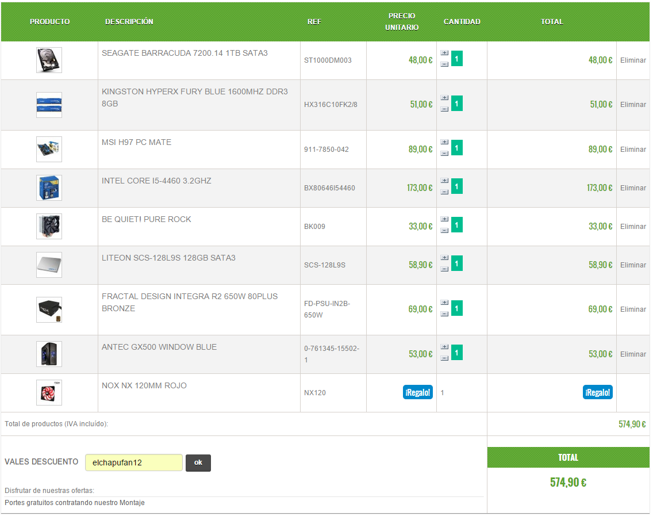This screenshot has height=516, width=653.
Task: Open NOX NX 120MM ROJO description
Action: (x=144, y=385)
